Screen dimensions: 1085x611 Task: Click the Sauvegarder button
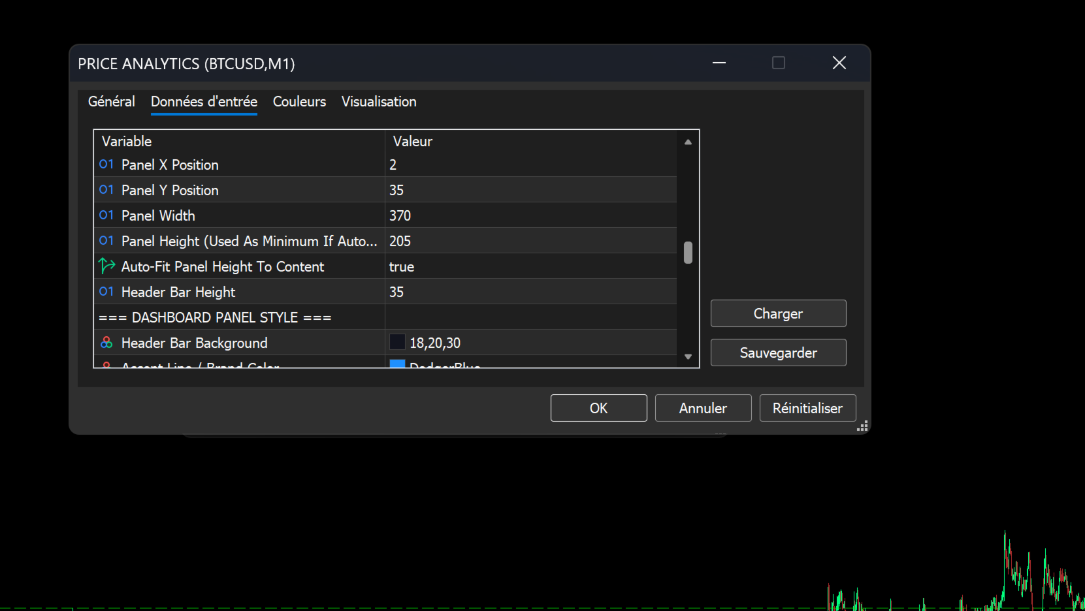tap(778, 352)
